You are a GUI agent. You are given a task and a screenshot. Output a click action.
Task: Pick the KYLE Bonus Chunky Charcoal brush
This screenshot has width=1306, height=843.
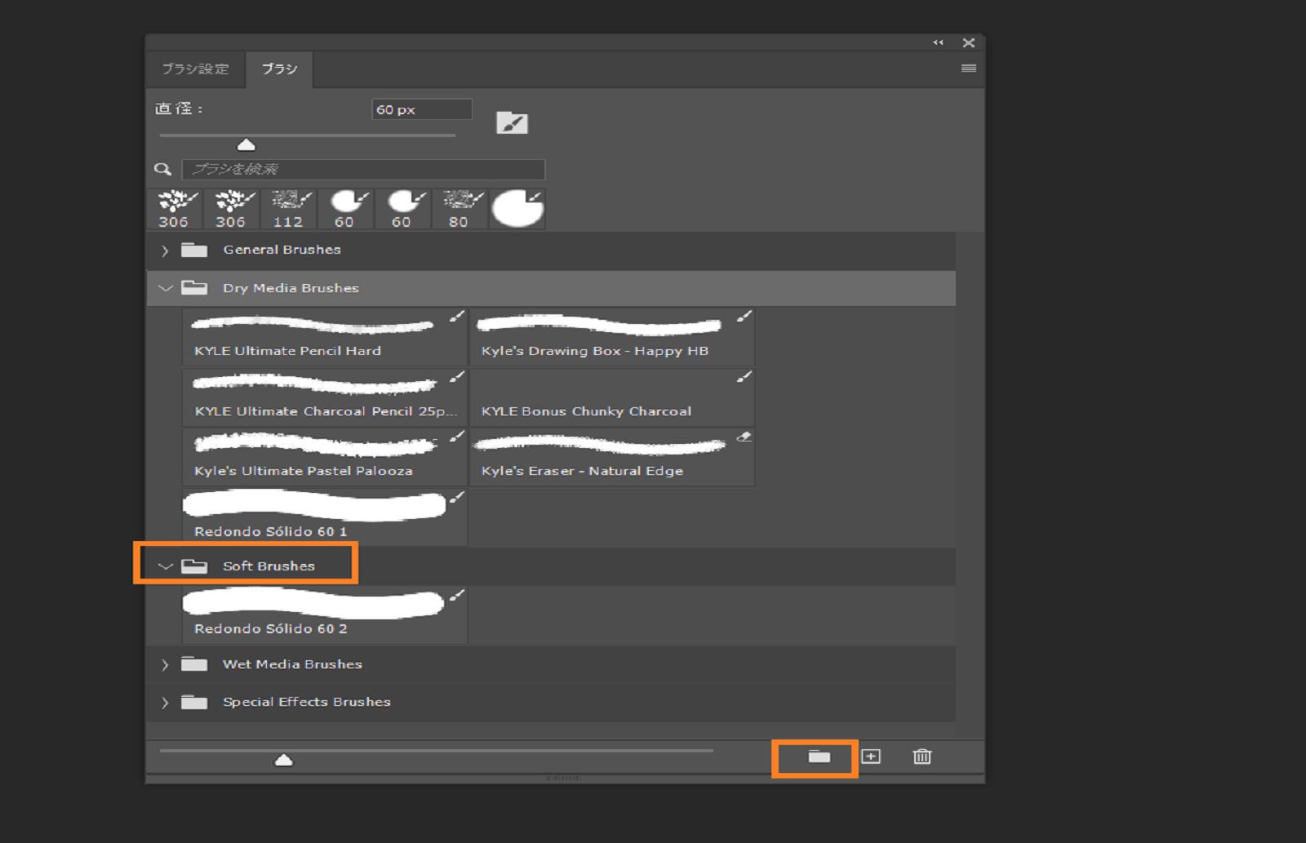tap(612, 397)
